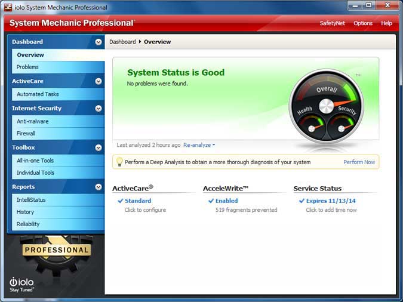Maximize the System Mechanic window
The height and width of the screenshot is (302, 403).
[x=369, y=5]
